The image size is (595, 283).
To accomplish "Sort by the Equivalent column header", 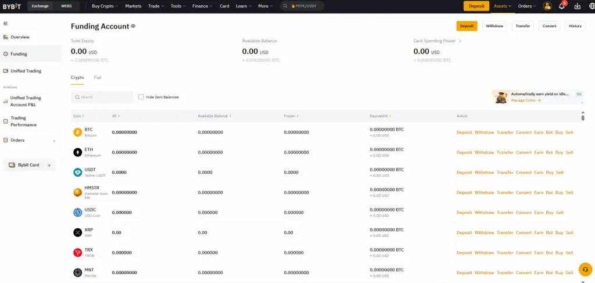I will coord(380,116).
